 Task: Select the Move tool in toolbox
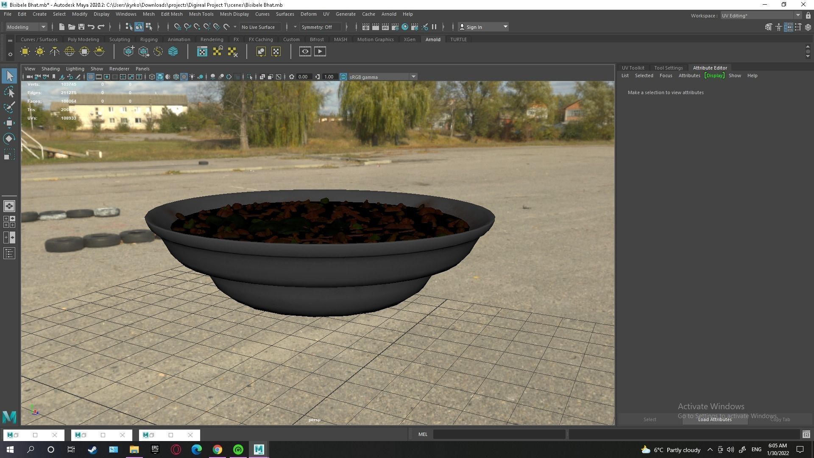tap(9, 123)
